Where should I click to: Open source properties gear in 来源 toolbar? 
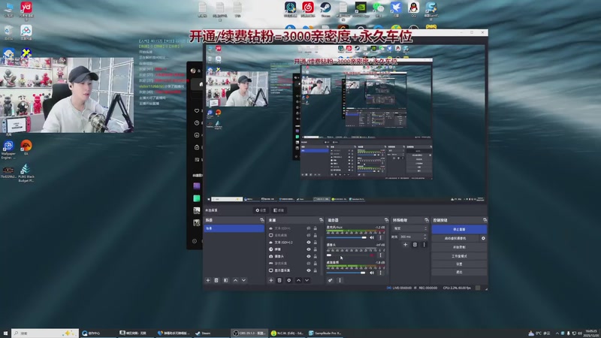289,280
